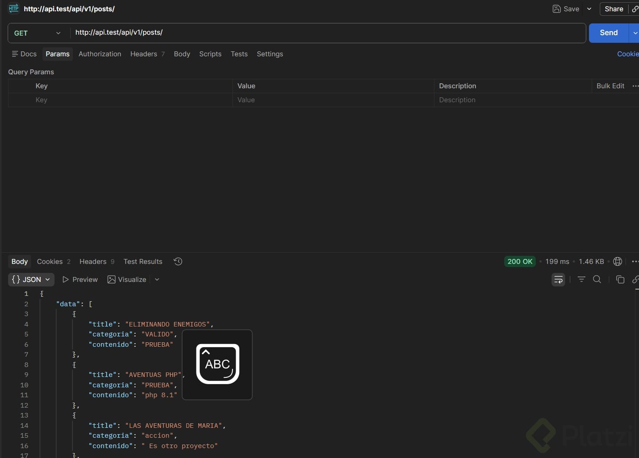Expand the Send button dropdown arrow
The width and height of the screenshot is (639, 458).
[635, 33]
